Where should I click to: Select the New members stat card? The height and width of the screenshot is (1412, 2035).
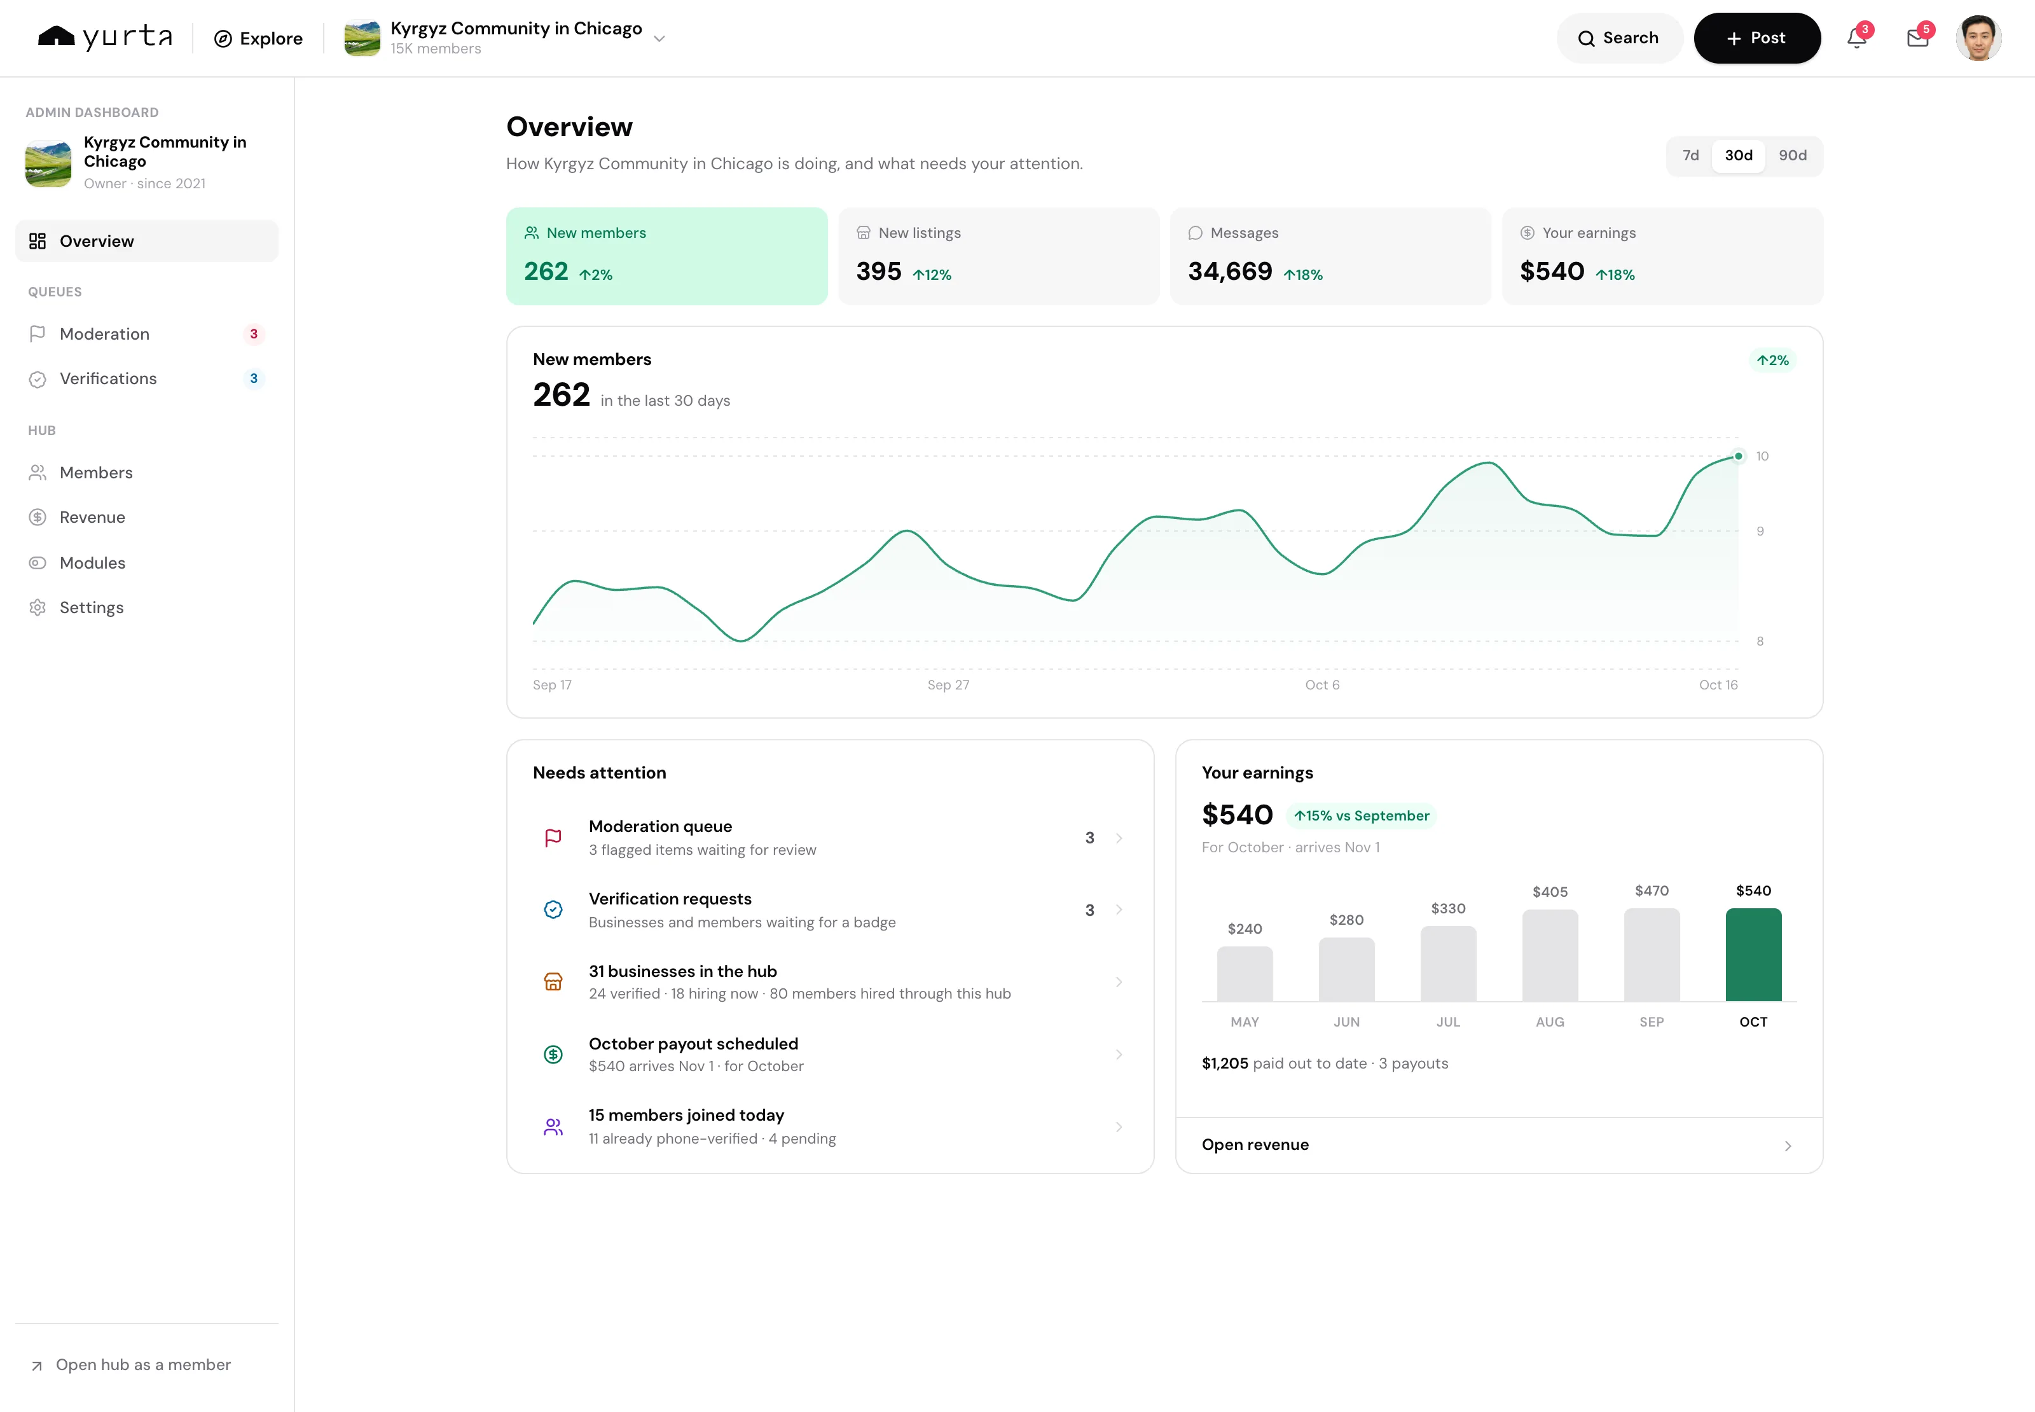point(667,256)
